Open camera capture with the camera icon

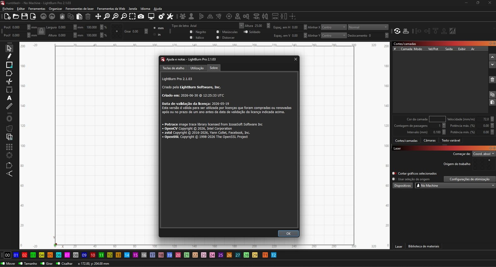141,16
